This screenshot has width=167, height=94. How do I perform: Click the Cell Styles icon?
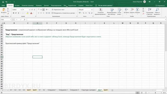click(x=119, y=10)
